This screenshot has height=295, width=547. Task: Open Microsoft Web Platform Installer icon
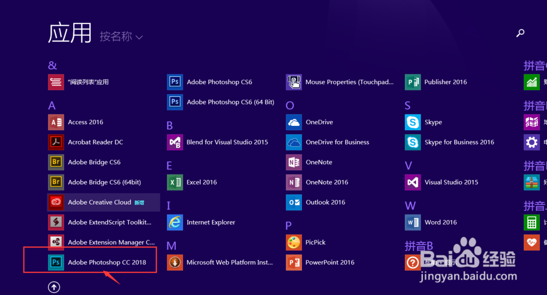pos(175,262)
